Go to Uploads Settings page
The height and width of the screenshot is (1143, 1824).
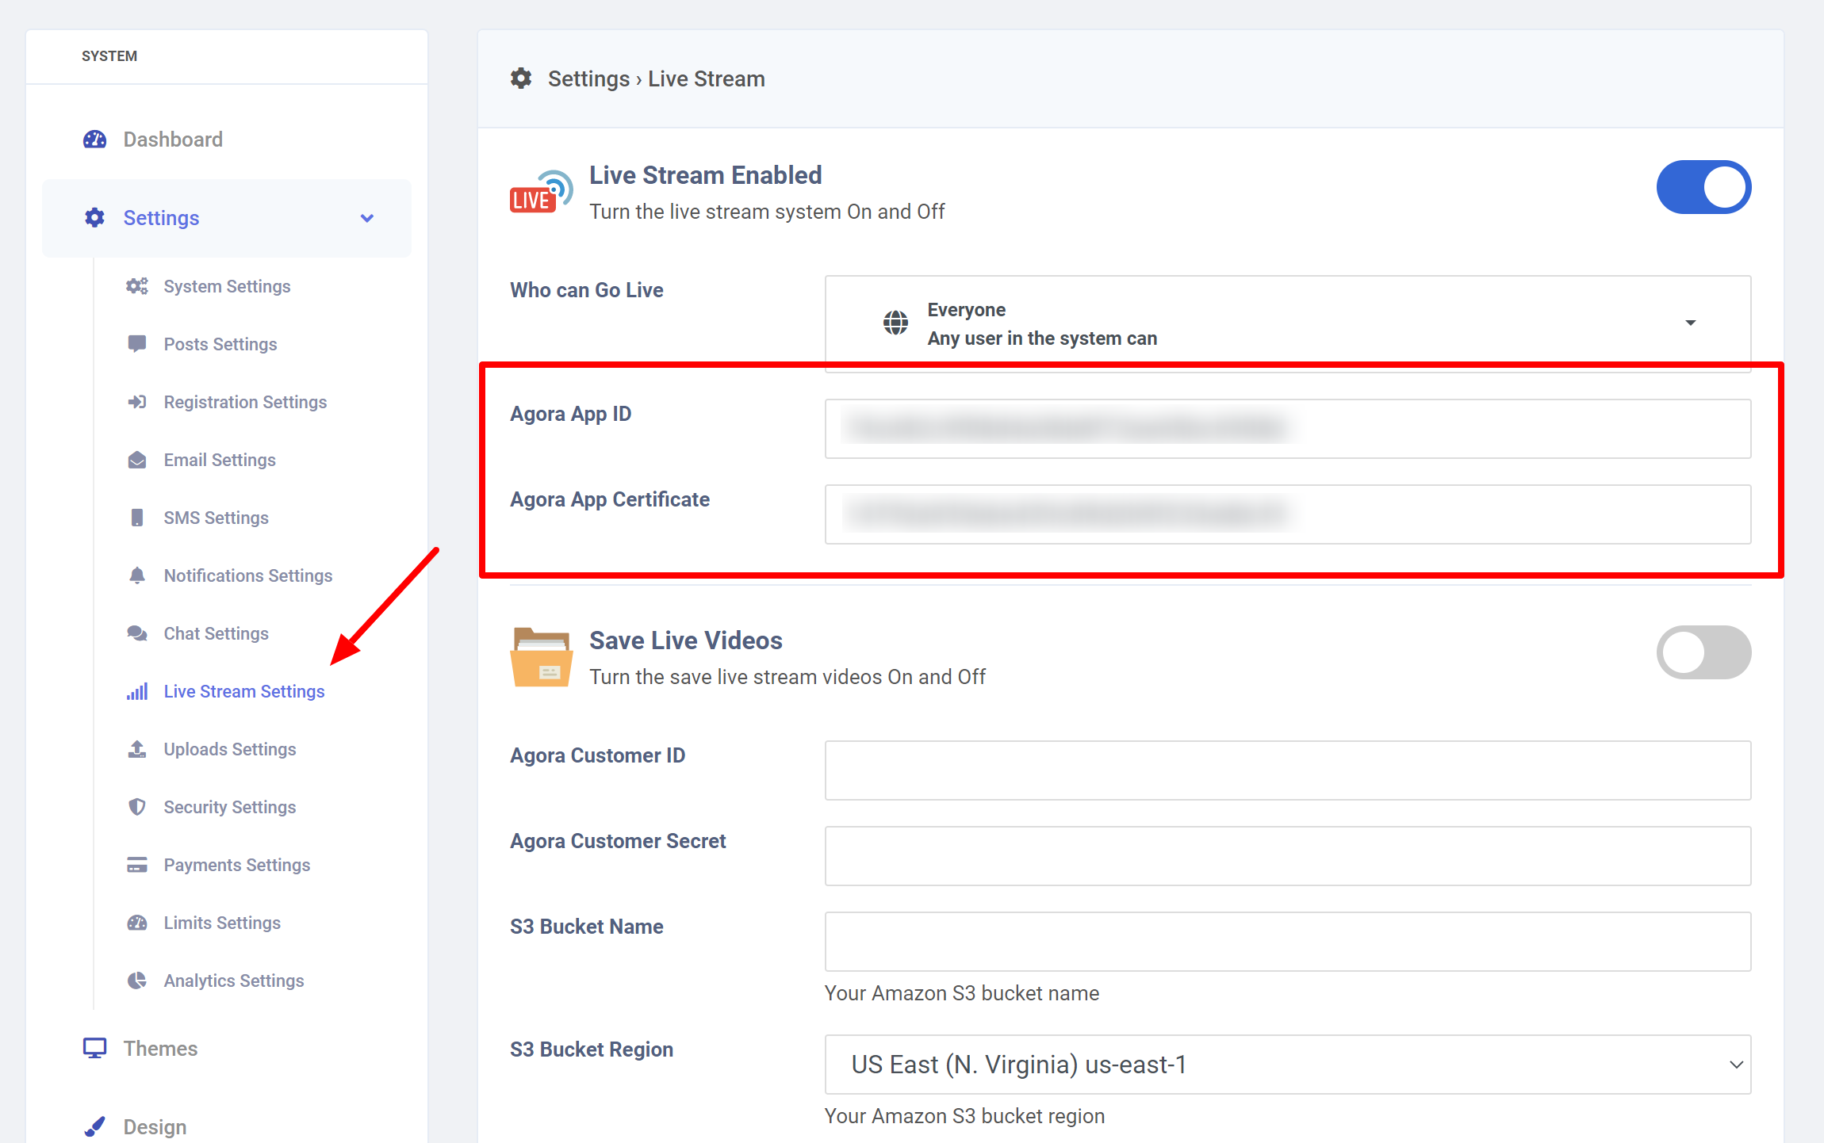(x=229, y=749)
